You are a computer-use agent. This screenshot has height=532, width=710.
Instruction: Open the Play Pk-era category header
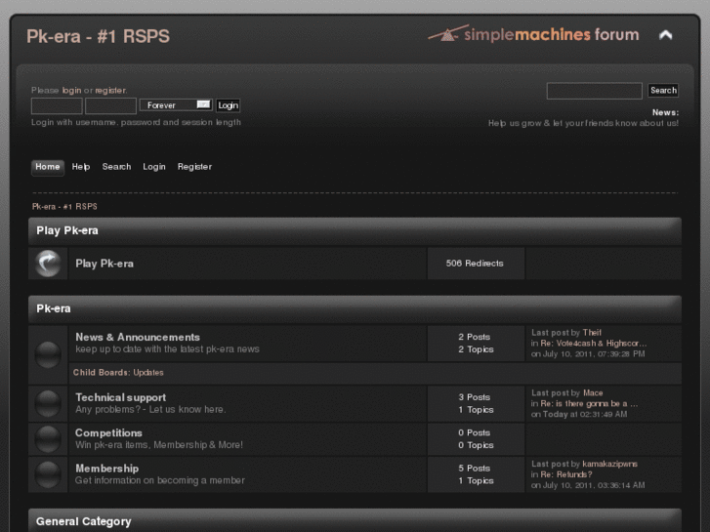click(x=67, y=230)
